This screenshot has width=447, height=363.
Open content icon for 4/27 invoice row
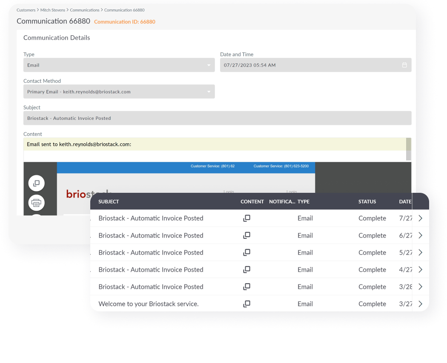click(246, 270)
